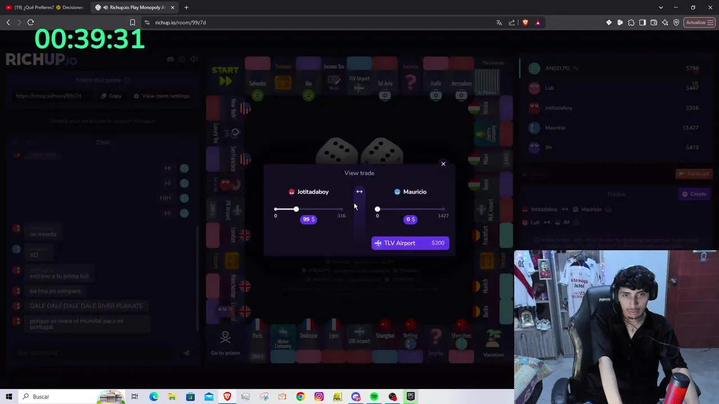719x404 pixels.
Task: Toggle the game sound speaker icon
Action: tap(194, 59)
